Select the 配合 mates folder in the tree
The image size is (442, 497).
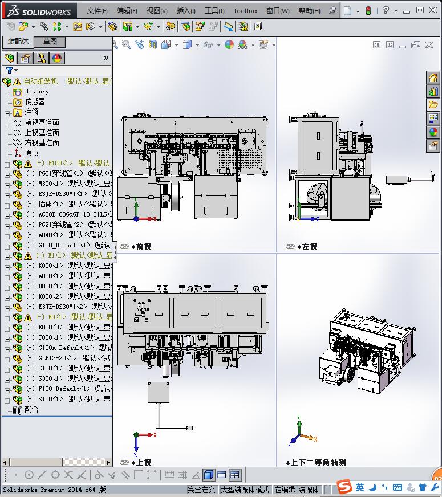(31, 409)
